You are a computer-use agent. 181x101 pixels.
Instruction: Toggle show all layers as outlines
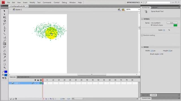click(x=41, y=80)
